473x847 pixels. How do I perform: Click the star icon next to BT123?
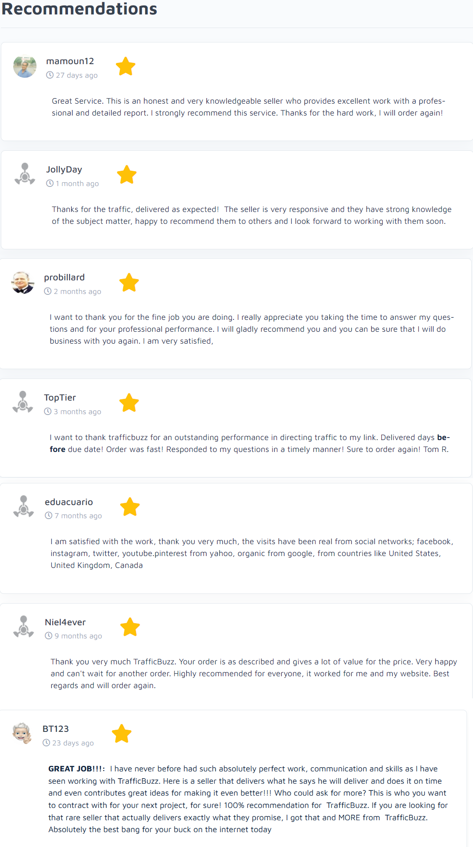[122, 734]
